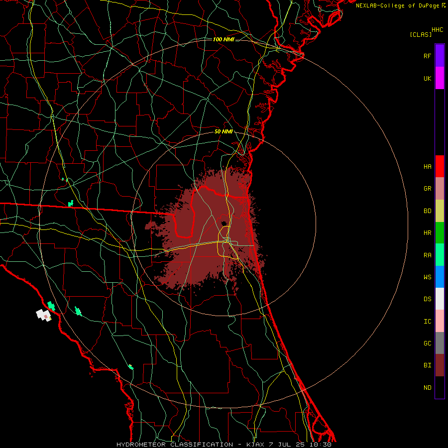Click the RF legend label
This screenshot has height=448, width=448.
pyautogui.click(x=427, y=56)
